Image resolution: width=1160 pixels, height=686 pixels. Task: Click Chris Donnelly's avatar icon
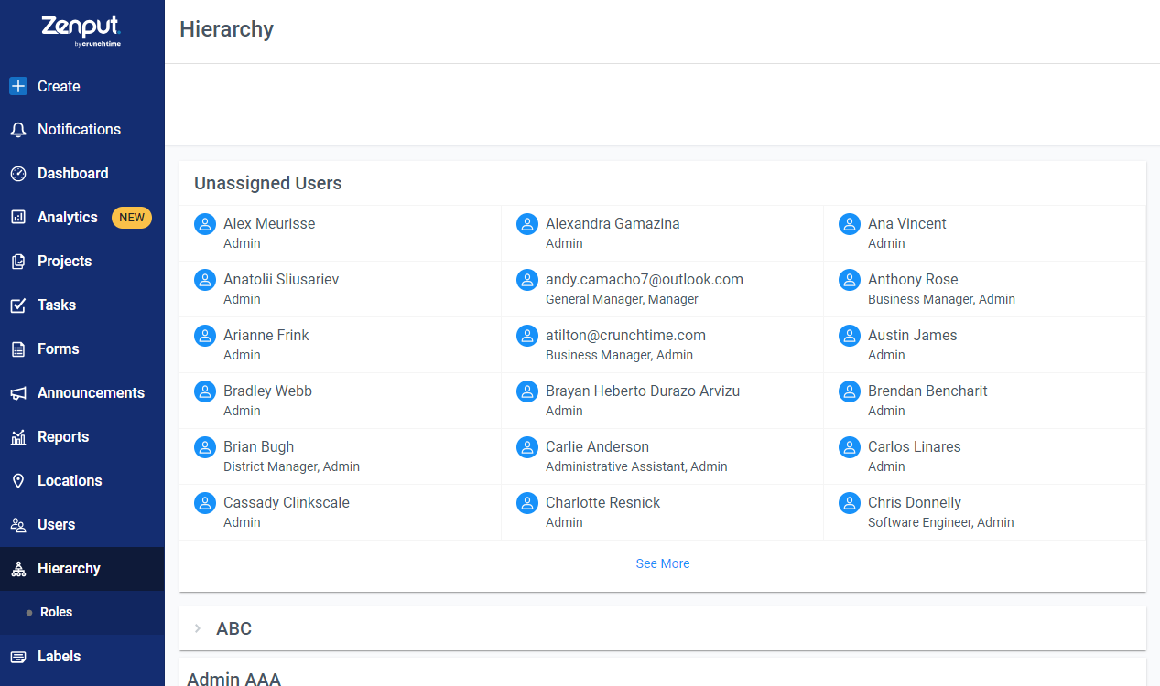click(x=850, y=503)
